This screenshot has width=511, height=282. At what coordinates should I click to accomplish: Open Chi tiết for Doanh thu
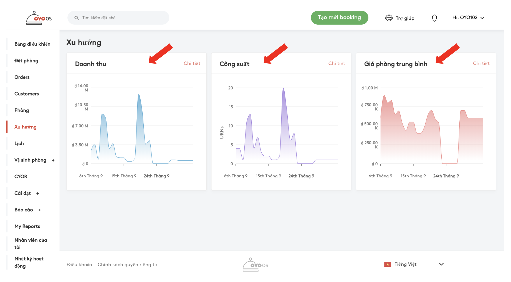click(x=192, y=63)
